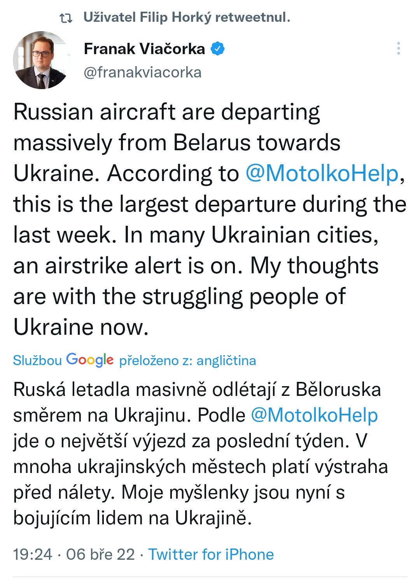Click the "Službou" translation label

click(37, 360)
